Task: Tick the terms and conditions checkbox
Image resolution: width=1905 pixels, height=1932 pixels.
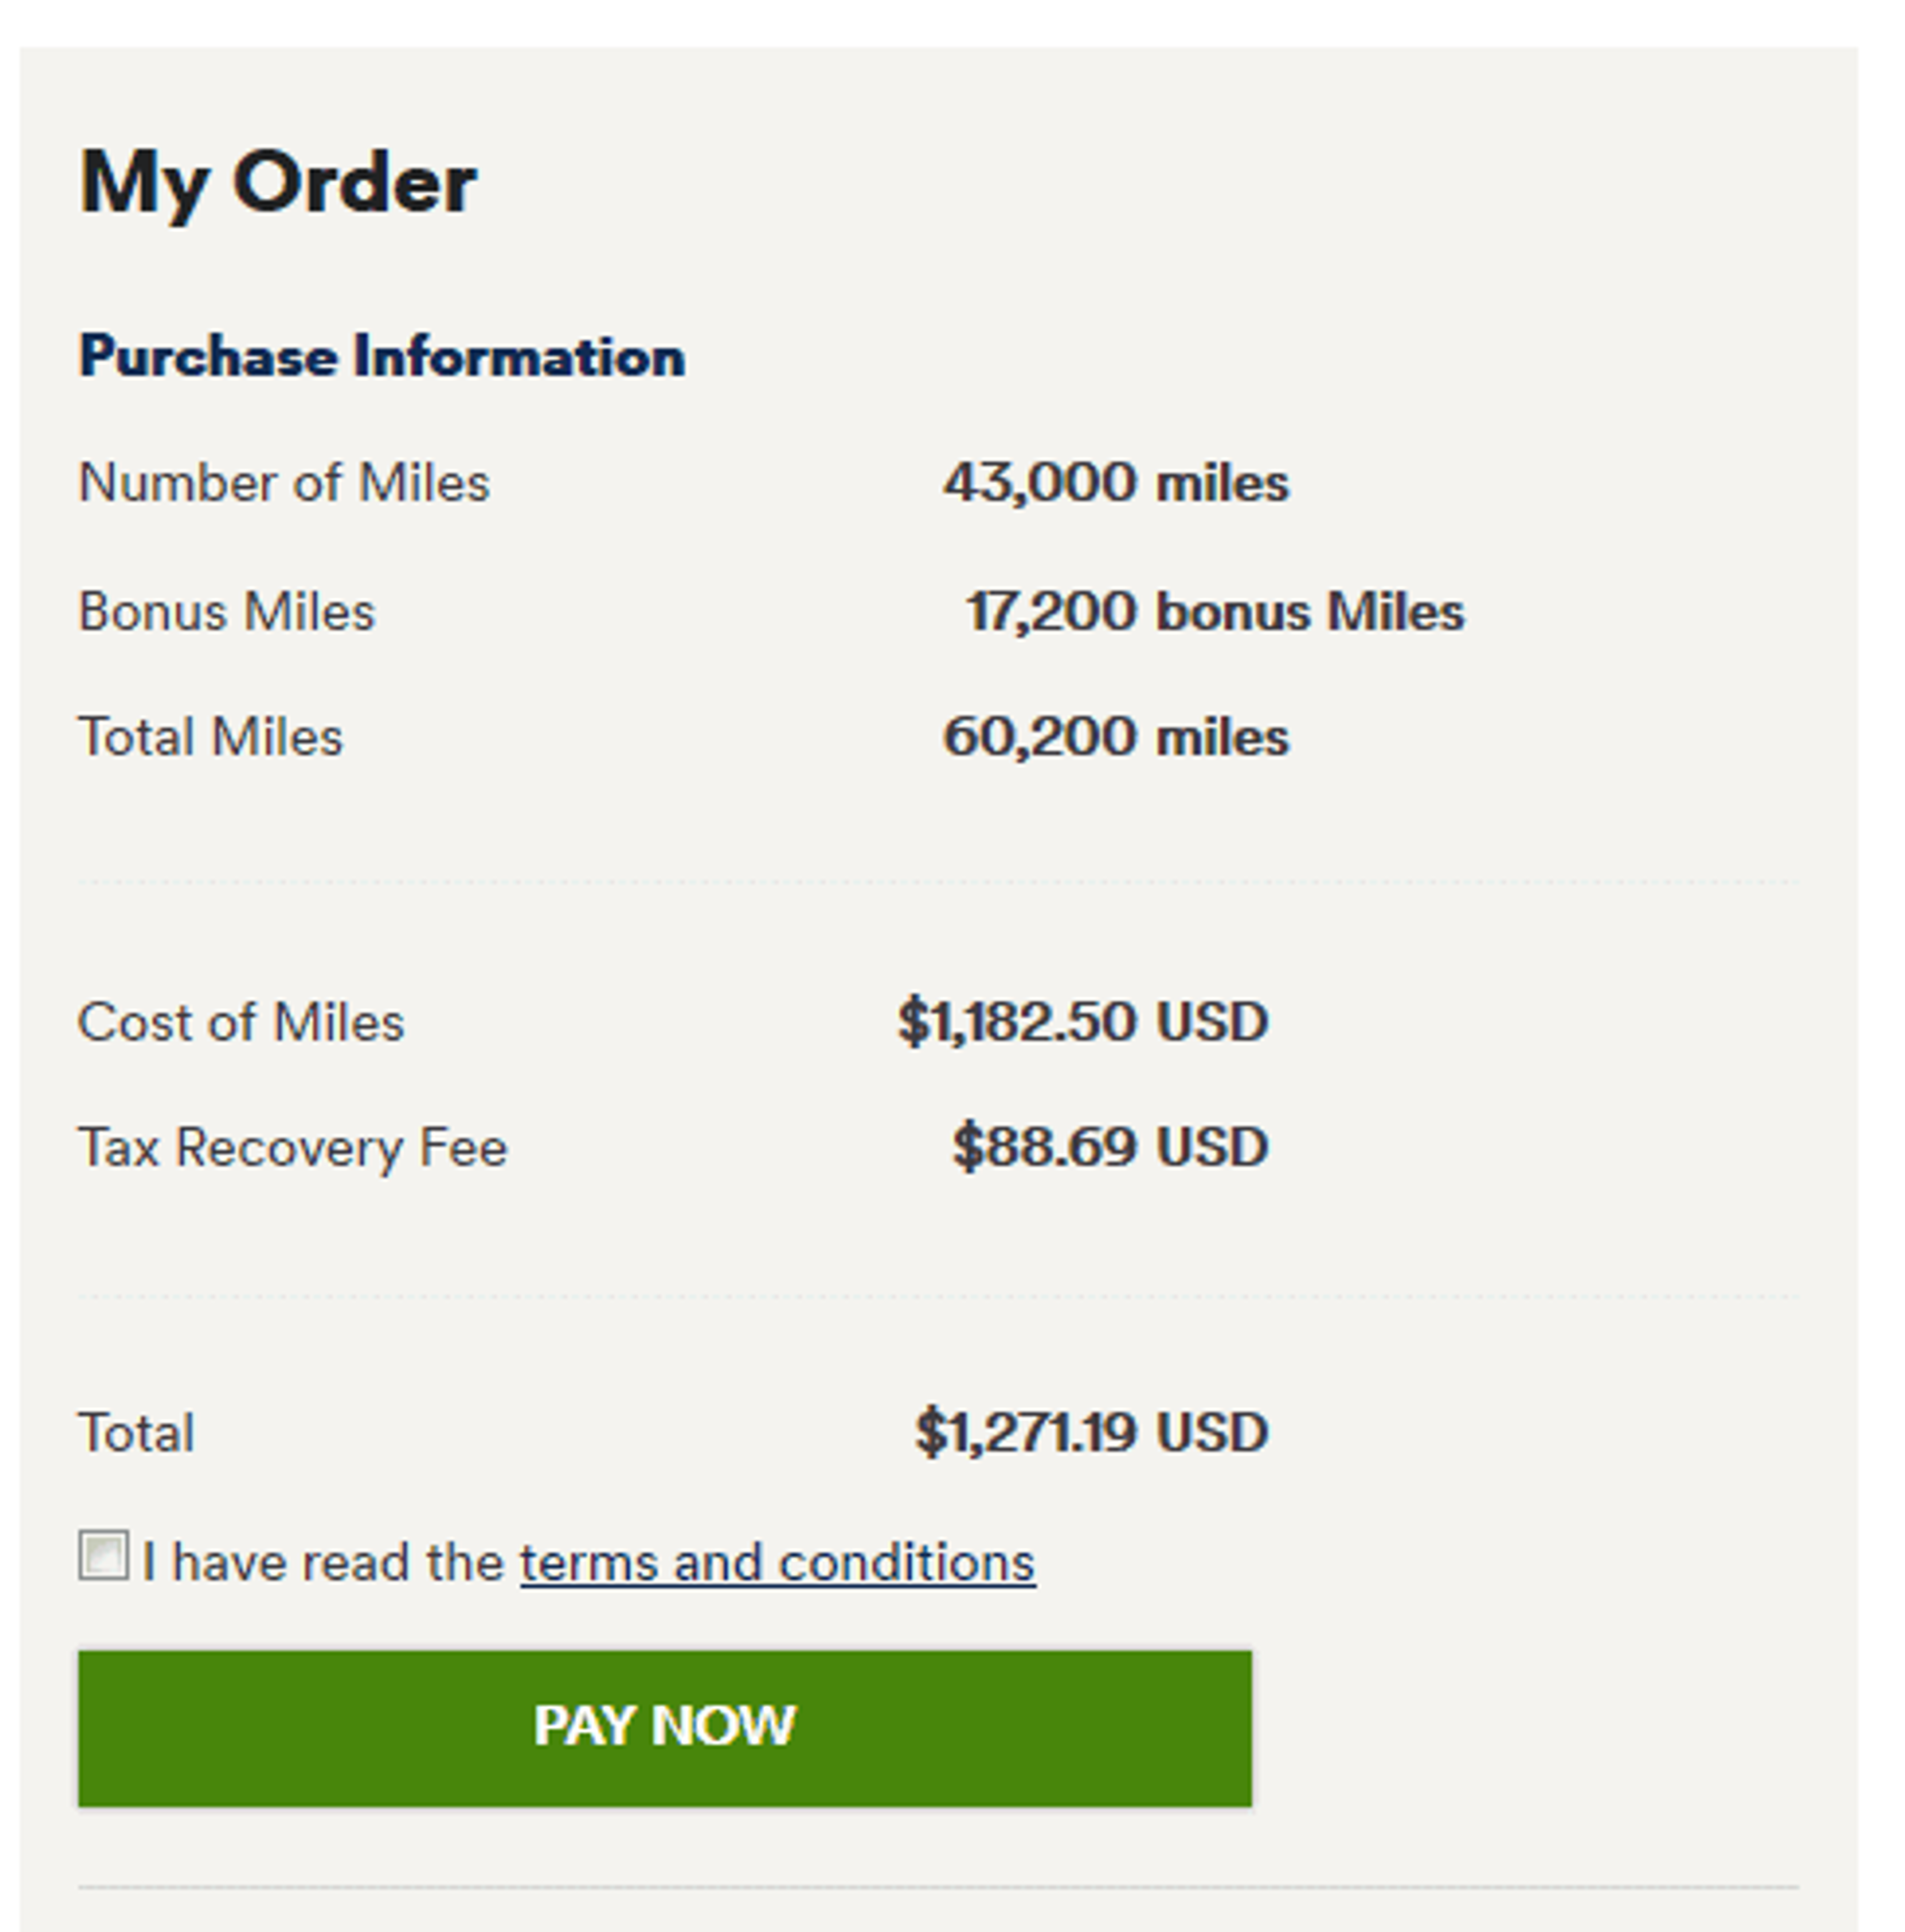Action: click(103, 1556)
